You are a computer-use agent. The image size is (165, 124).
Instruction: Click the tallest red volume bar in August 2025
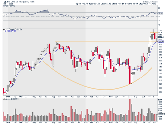(130, 110)
